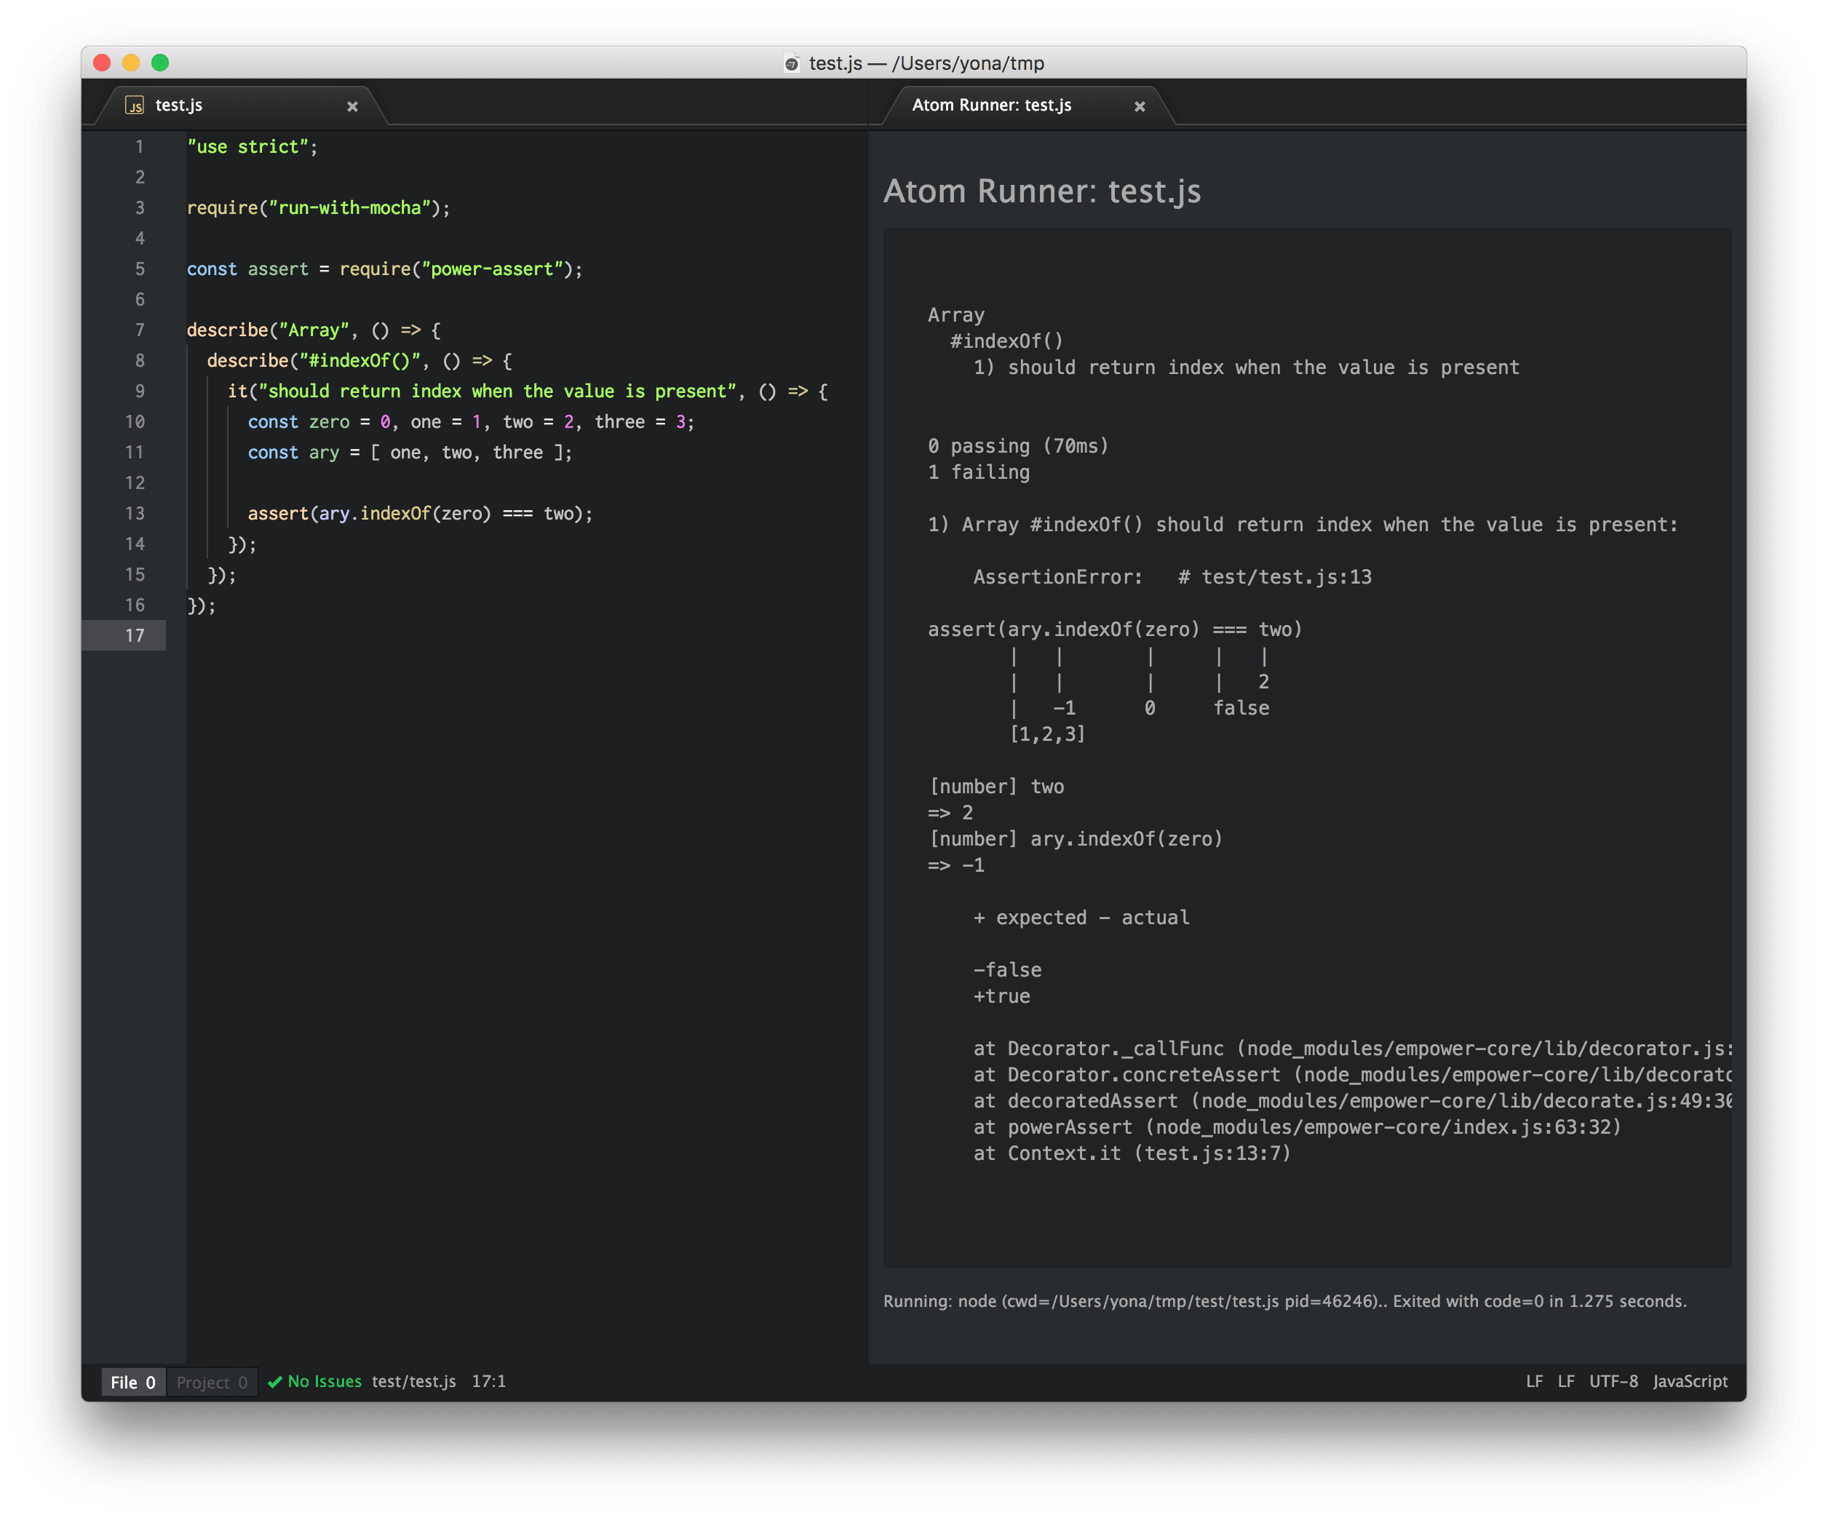Click line number 7 in the gutter
Viewport: 1828px width, 1518px height.
click(139, 330)
